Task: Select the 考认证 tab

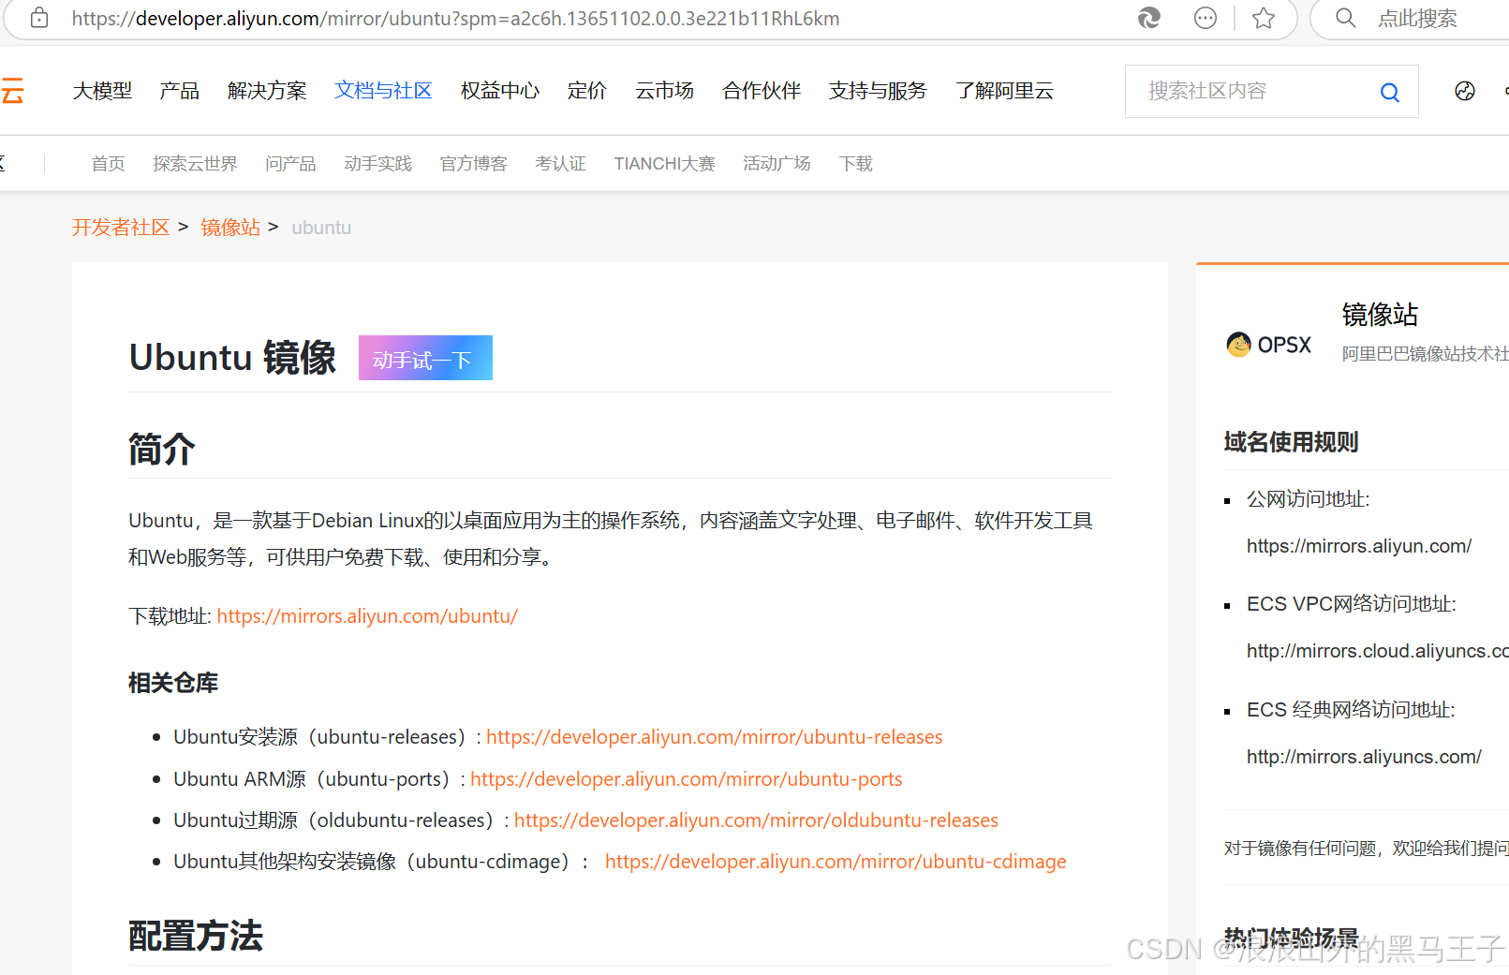Action: click(560, 164)
